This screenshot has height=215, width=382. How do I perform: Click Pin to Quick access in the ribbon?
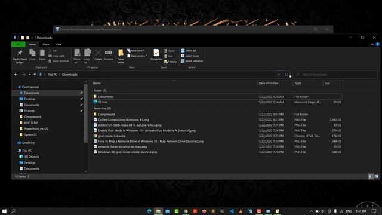coord(20,56)
